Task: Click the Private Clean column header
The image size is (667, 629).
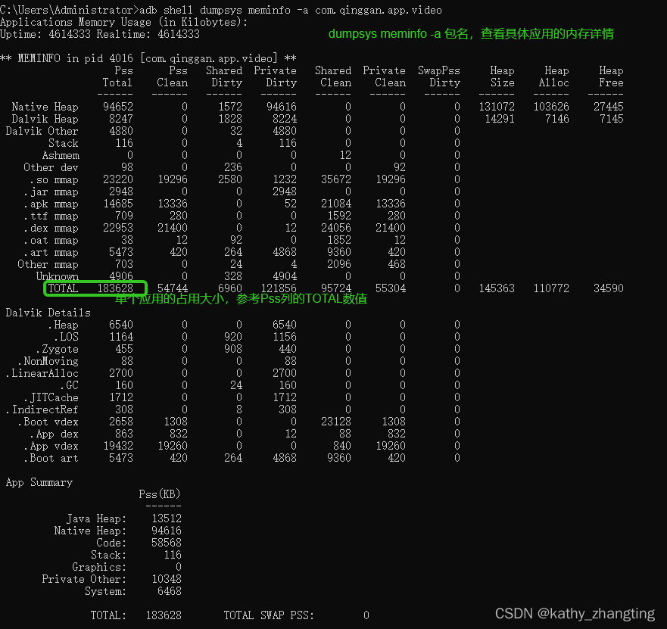Action: 384,76
